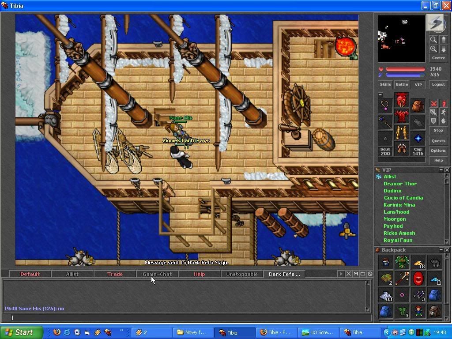Open the skull-marked brown backpack

point(435,311)
